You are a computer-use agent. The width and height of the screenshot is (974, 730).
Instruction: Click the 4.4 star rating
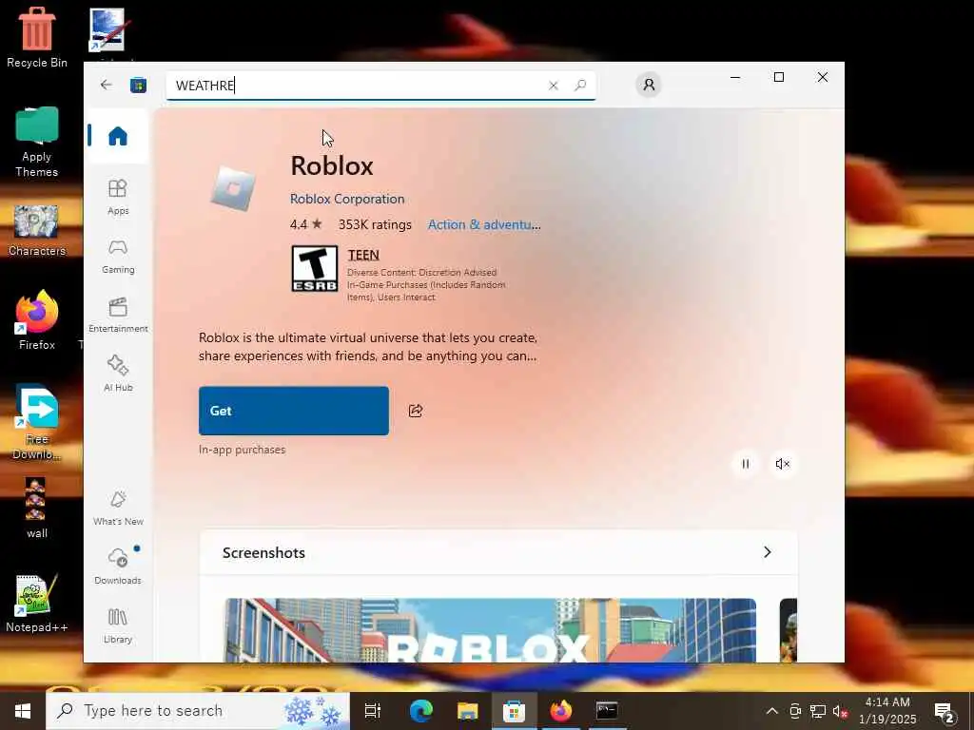pos(305,224)
